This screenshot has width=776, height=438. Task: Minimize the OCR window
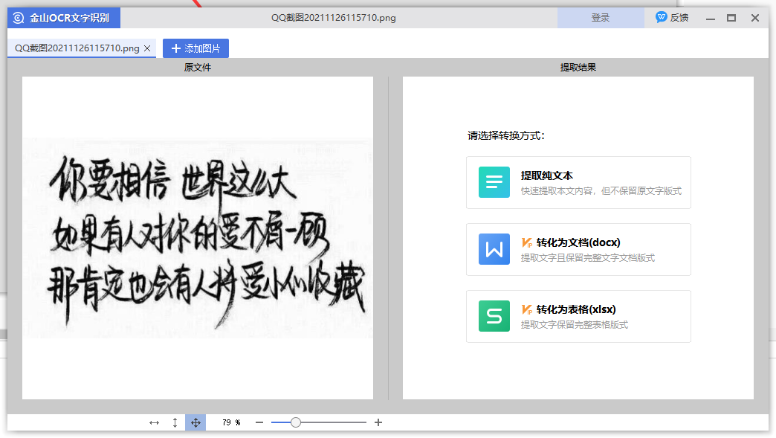click(711, 19)
